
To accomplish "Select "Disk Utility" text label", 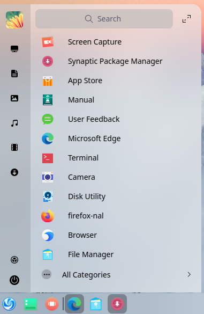I will point(87,196).
